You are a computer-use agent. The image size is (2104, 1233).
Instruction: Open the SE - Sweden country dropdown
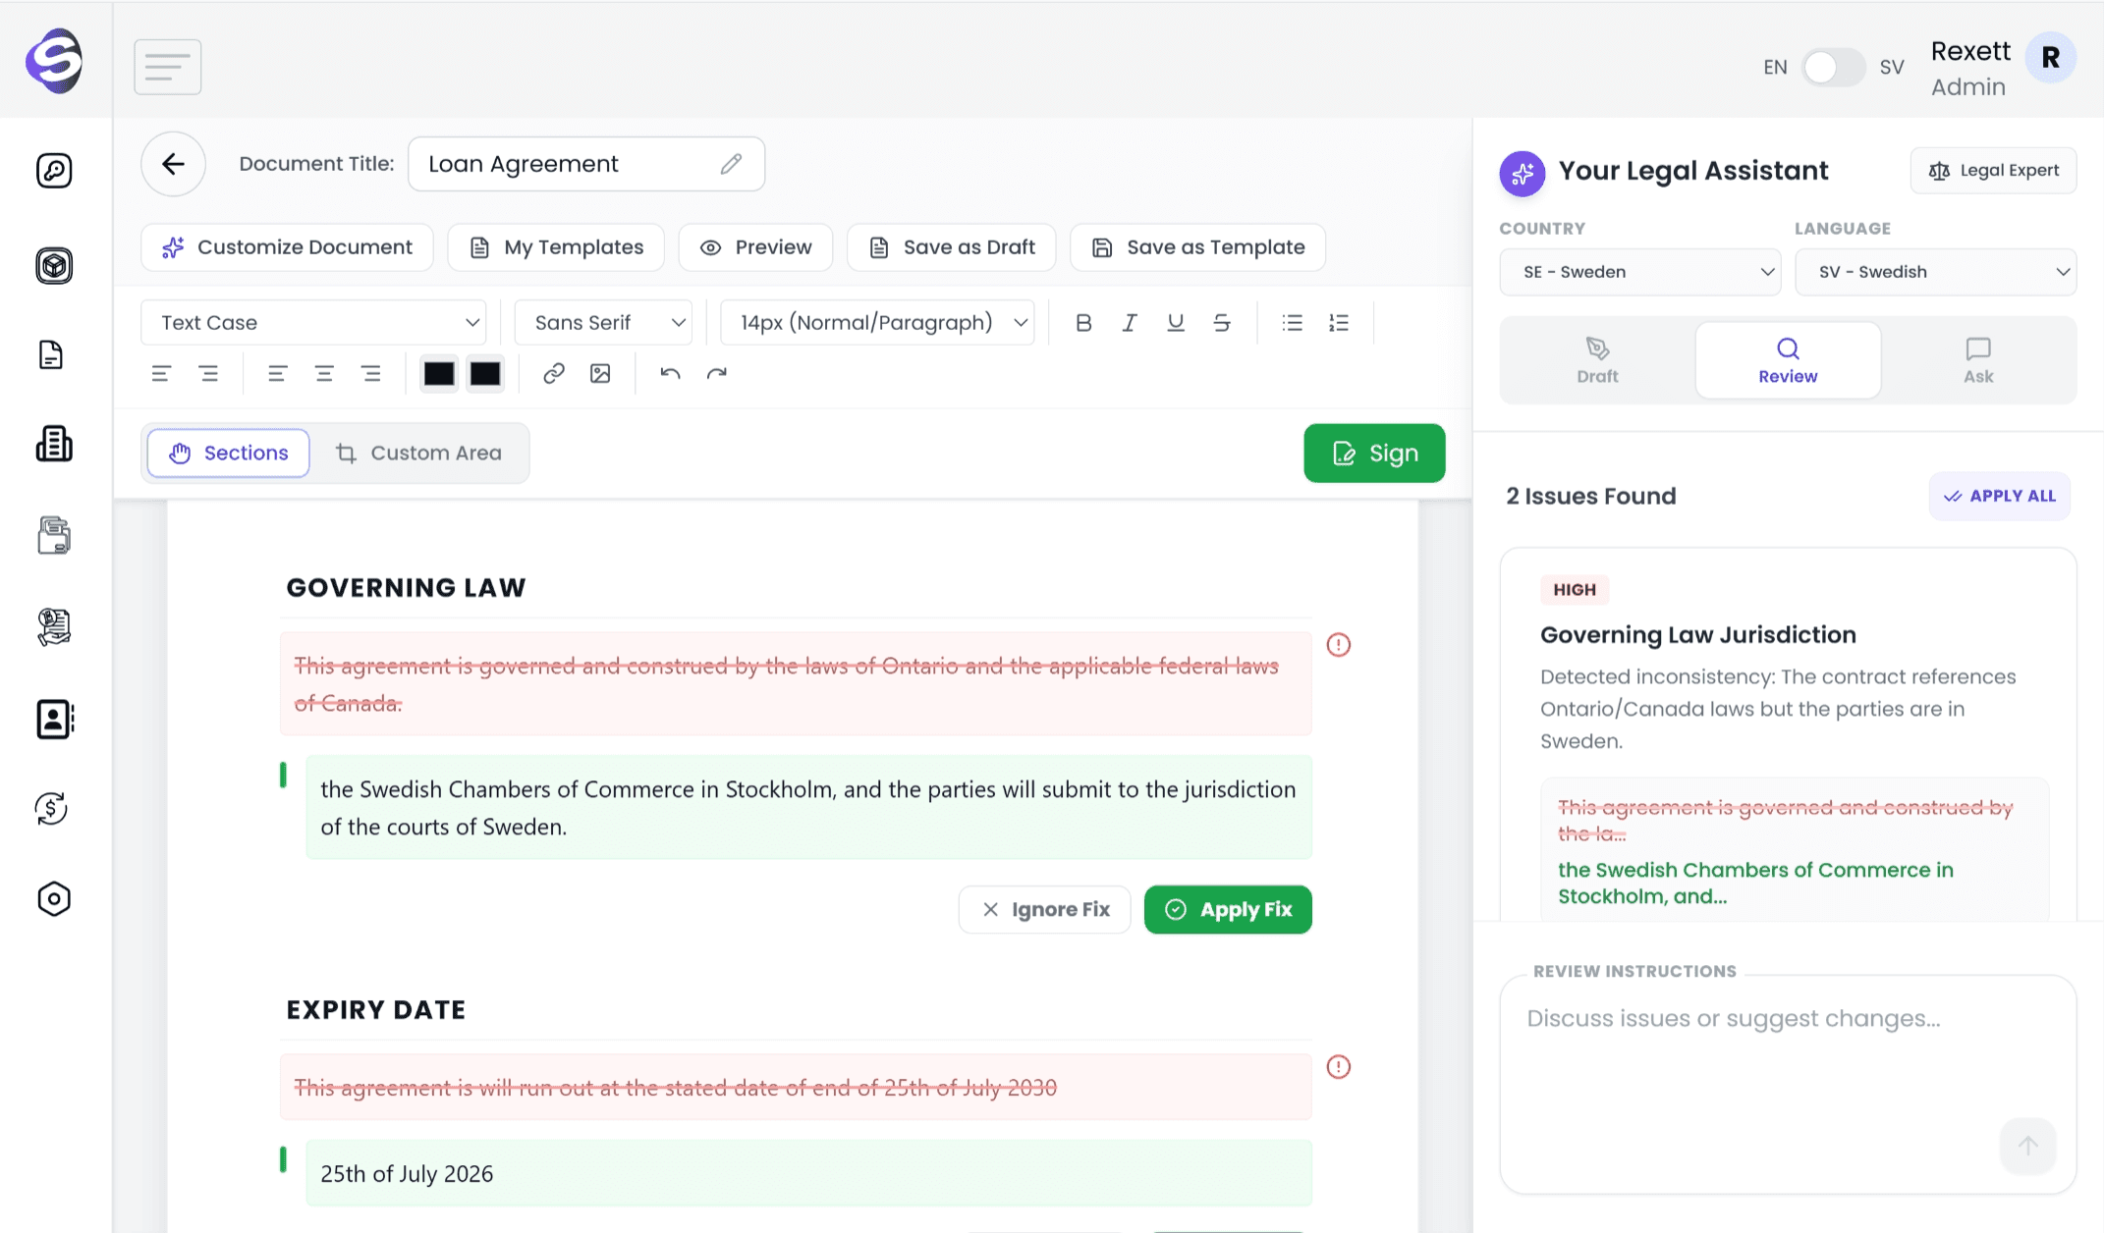click(1639, 272)
